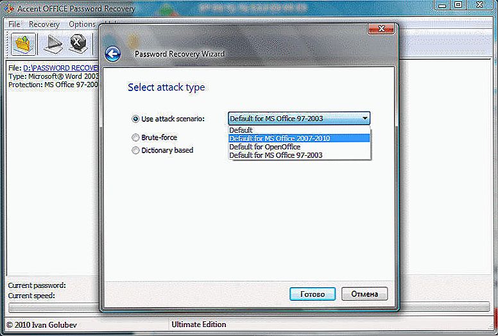The height and width of the screenshot is (336, 498).
Task: Open file using the folder toolbar icon
Action: tap(24, 44)
